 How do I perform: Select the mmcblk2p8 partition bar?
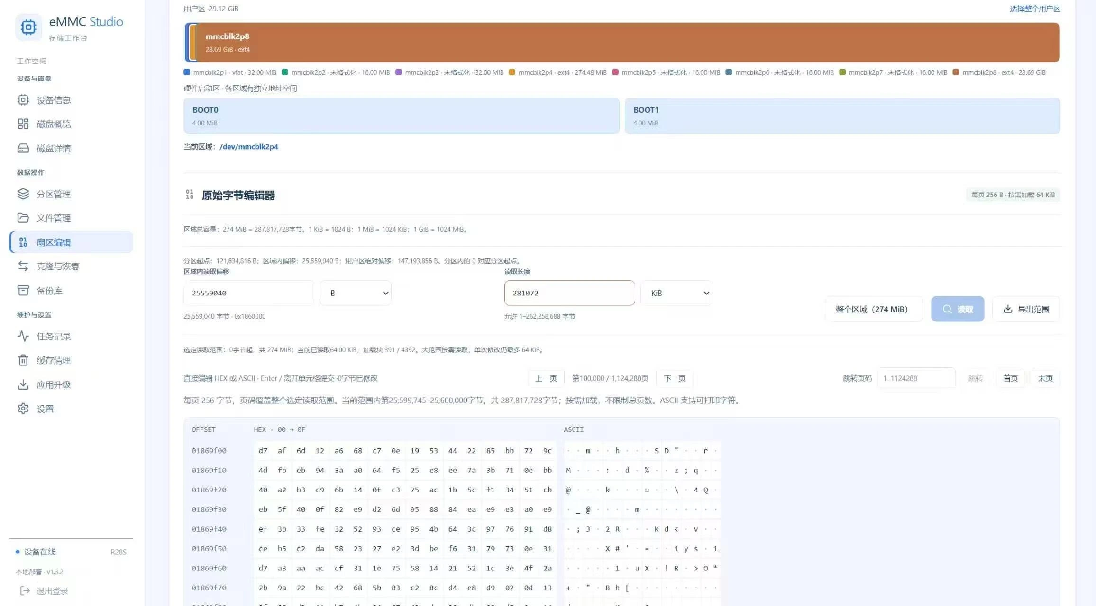[x=628, y=43]
